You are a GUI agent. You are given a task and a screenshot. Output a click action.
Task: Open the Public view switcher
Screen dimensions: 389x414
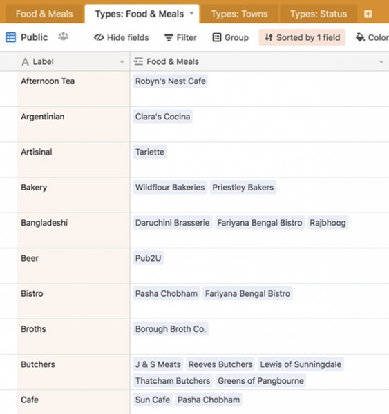(35, 37)
